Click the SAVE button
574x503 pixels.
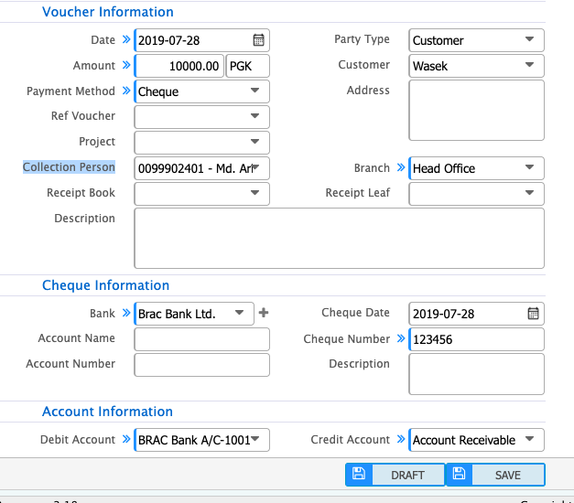[x=495, y=475]
